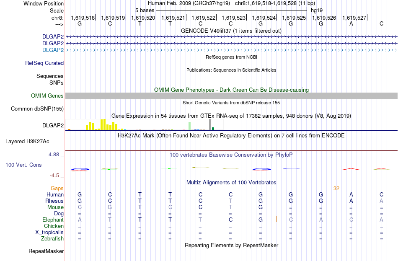Click the 4.88 conservation scale maximum
The image size is (398, 261).
54,154
